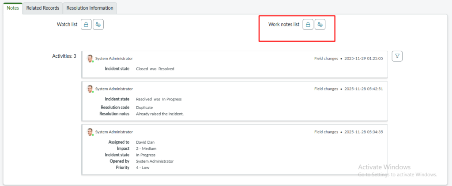Viewport: 452px width, 186px height.
Task: Unlock the Watch list field
Action: [87, 25]
